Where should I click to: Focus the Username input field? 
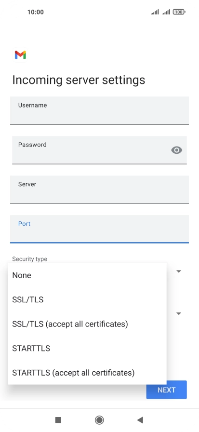pyautogui.click(x=99, y=110)
